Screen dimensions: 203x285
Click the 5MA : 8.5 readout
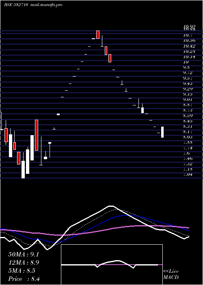(22, 271)
